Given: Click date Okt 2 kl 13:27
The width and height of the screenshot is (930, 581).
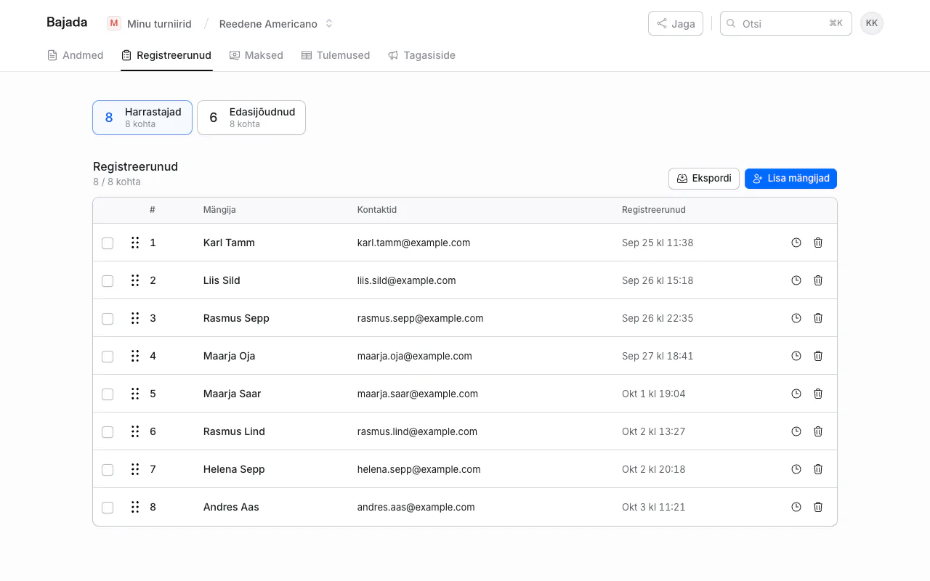Looking at the screenshot, I should click(x=654, y=431).
